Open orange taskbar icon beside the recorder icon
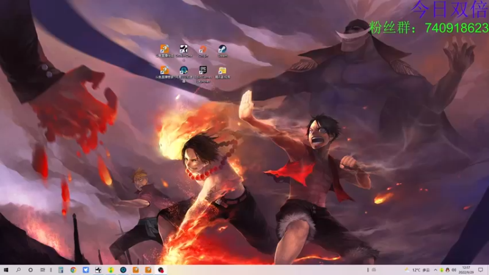 (148, 270)
